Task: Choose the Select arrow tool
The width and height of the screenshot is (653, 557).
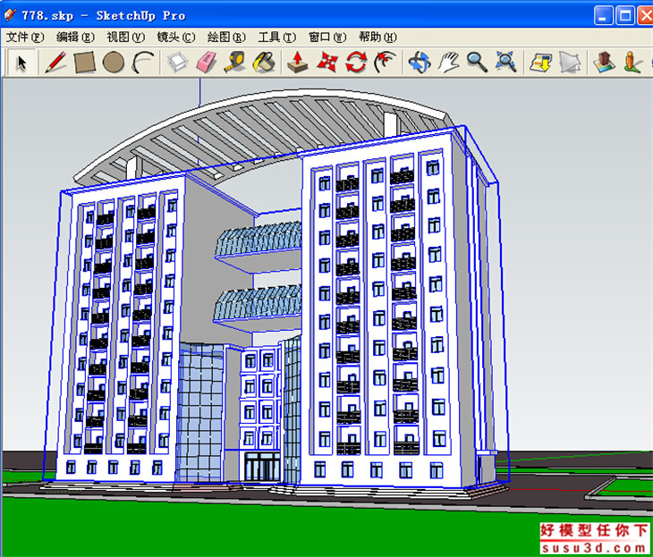Action: point(21,63)
